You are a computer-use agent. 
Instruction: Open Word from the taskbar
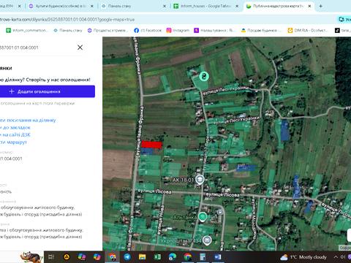click(x=218, y=257)
